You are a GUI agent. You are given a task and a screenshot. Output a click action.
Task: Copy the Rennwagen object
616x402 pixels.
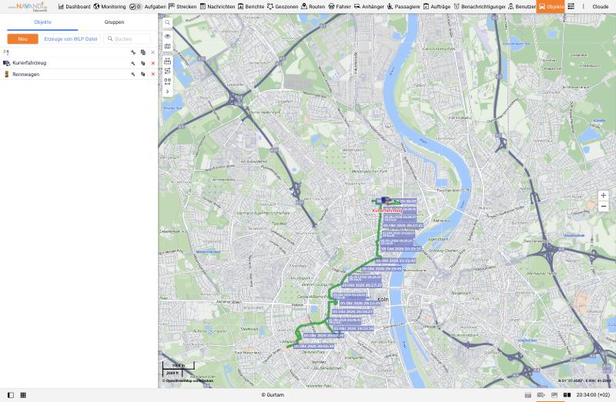pyautogui.click(x=143, y=74)
